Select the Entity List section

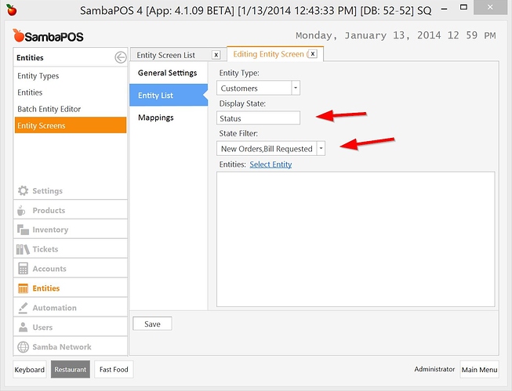tap(169, 95)
